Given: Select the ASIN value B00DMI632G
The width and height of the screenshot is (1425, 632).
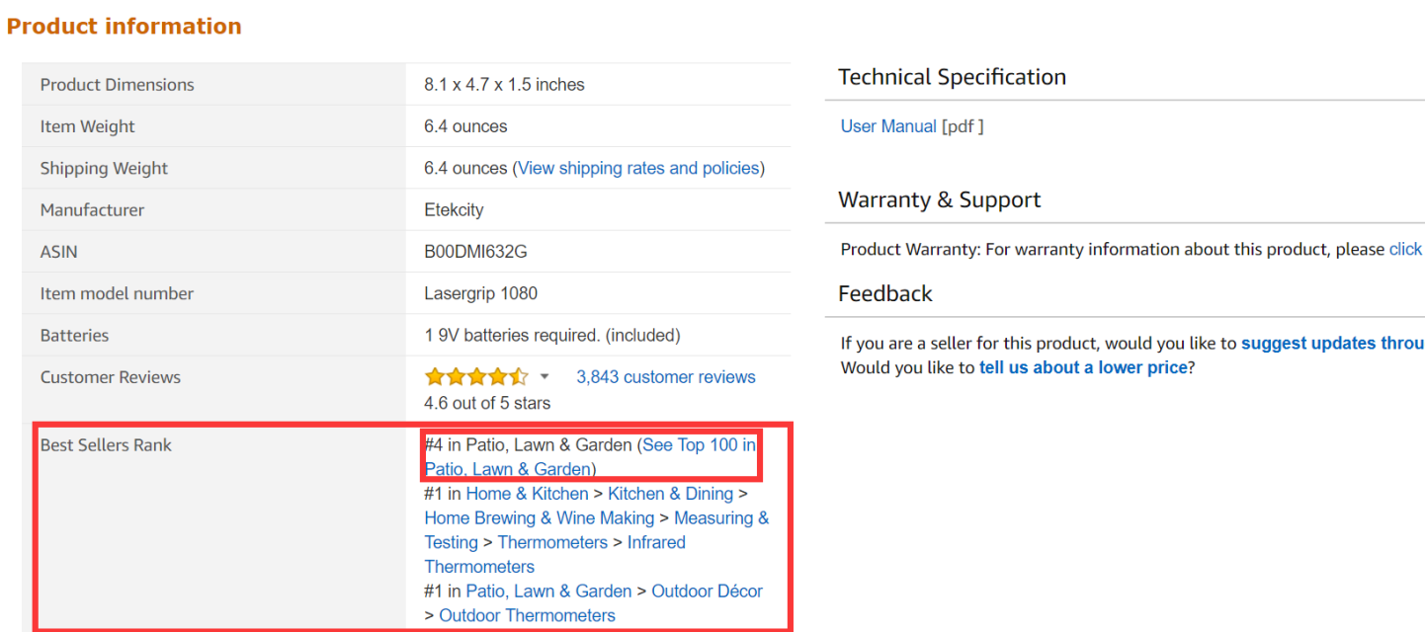Looking at the screenshot, I should click(x=475, y=251).
